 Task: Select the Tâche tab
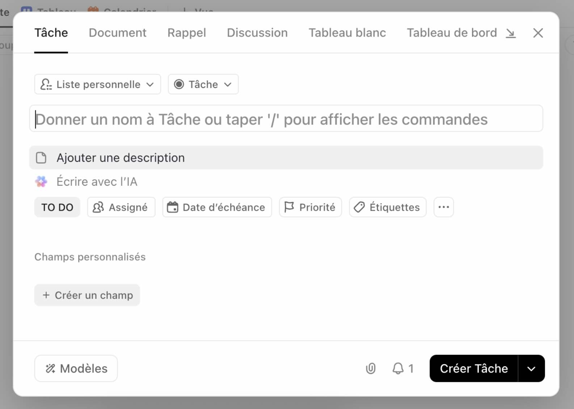point(51,33)
